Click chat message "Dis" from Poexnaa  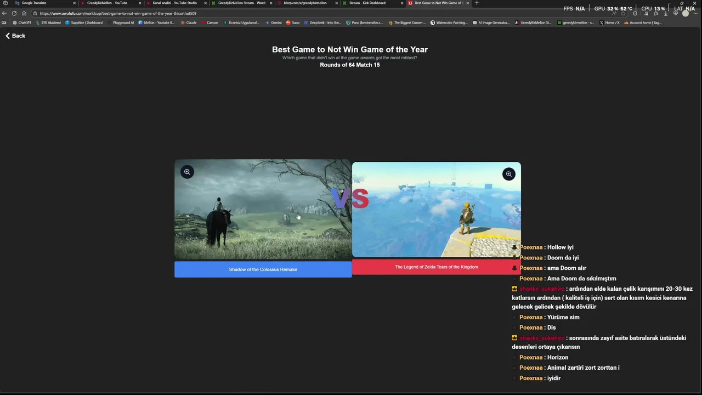[552, 328]
